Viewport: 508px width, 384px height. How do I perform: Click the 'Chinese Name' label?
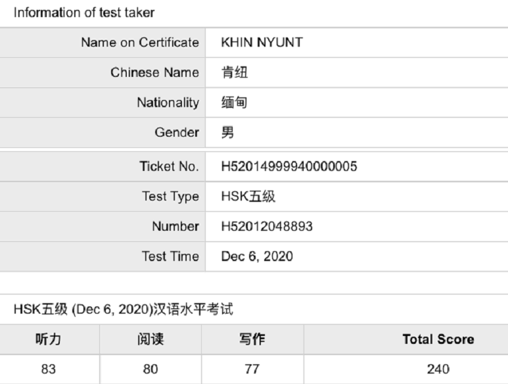pos(154,73)
